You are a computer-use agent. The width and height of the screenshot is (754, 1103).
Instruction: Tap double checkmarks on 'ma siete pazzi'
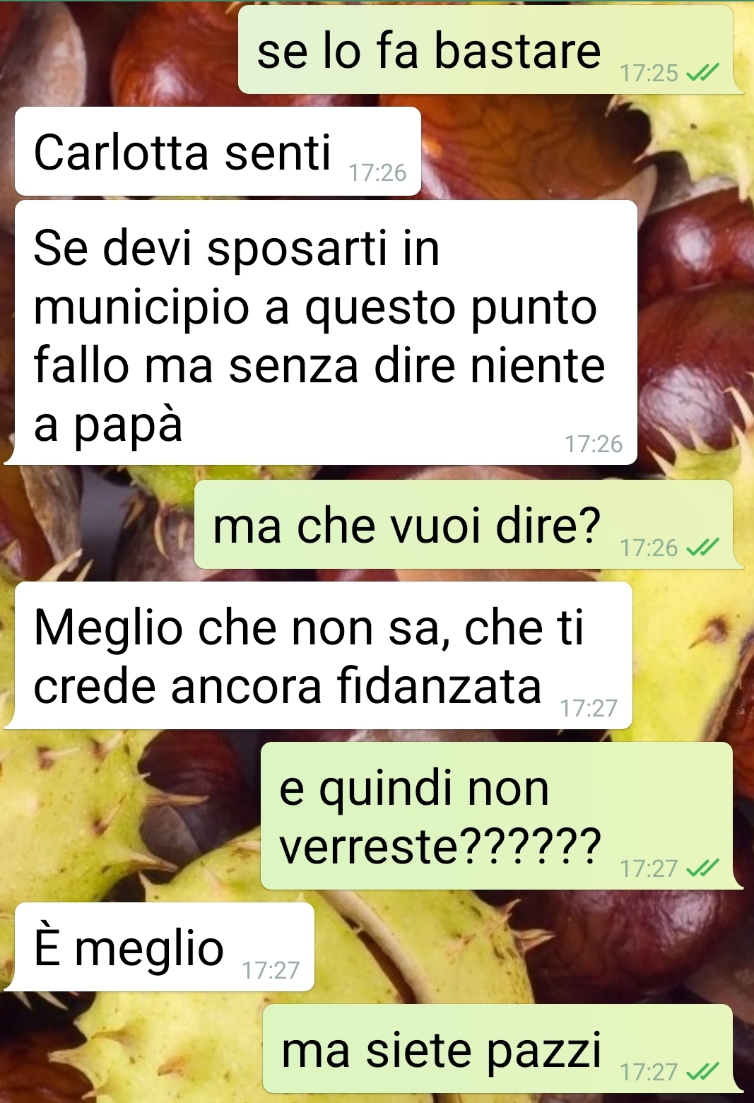(703, 1072)
